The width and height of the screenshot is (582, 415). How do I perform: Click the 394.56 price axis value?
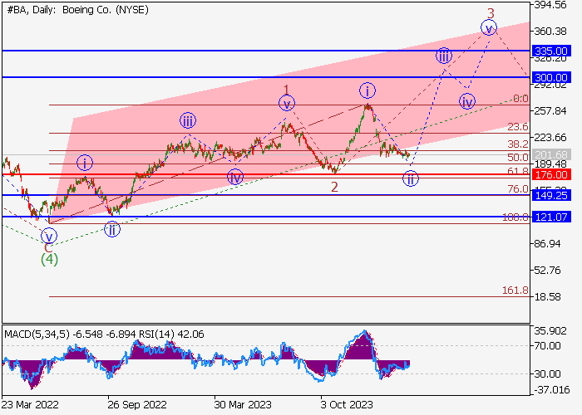coord(550,5)
